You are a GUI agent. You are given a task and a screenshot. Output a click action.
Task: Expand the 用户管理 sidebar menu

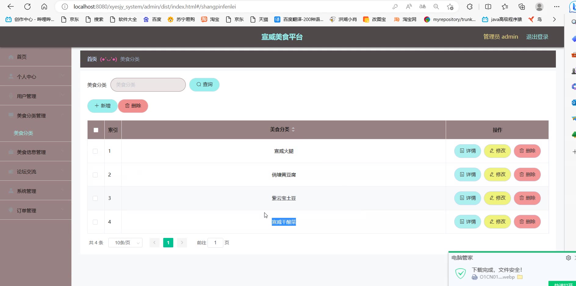click(36, 96)
